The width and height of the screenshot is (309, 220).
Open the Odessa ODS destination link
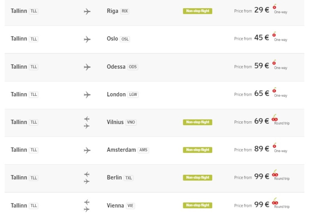tap(122, 67)
